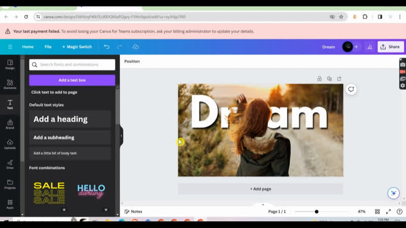Open Chrome three-dot menu
Screen dimensions: 406x228
(400, 17)
